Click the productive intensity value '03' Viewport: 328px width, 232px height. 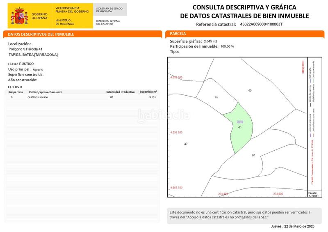click(112, 97)
